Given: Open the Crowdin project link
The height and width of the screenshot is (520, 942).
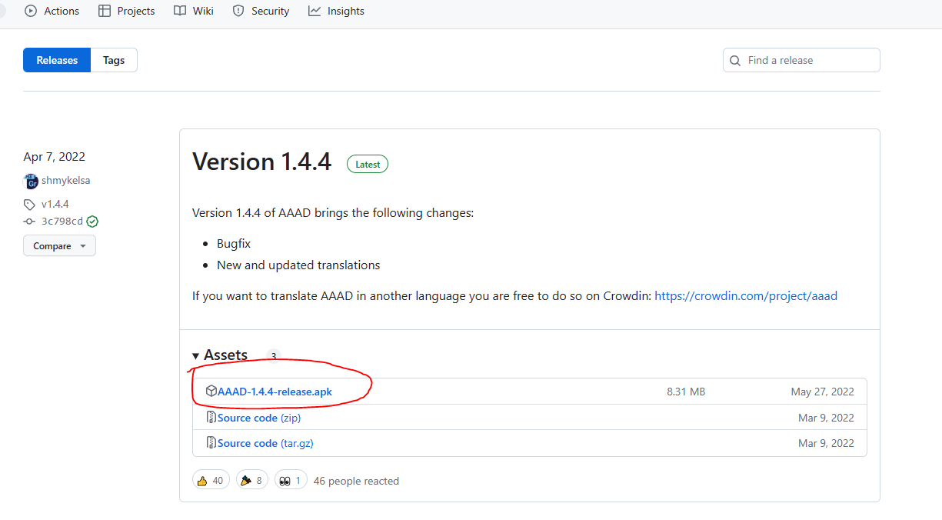Looking at the screenshot, I should 746,295.
